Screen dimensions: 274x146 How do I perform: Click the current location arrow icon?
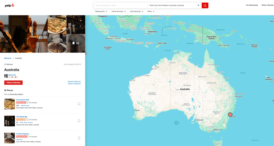pos(198,5)
